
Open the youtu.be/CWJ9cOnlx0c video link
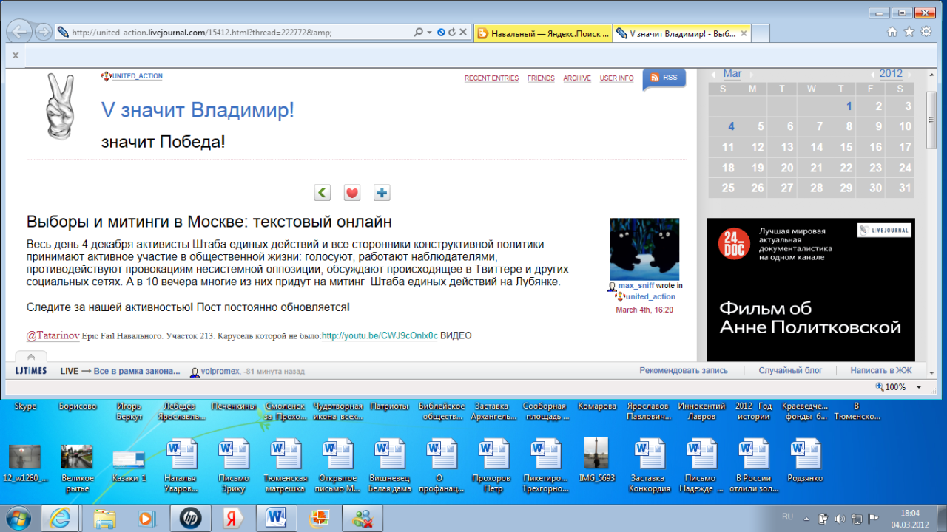pos(380,335)
